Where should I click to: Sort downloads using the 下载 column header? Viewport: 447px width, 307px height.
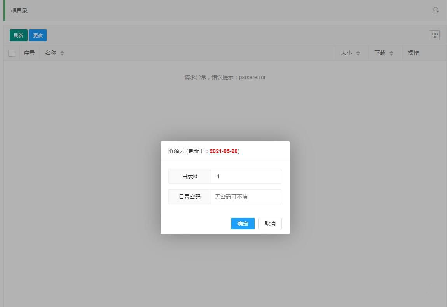point(380,53)
